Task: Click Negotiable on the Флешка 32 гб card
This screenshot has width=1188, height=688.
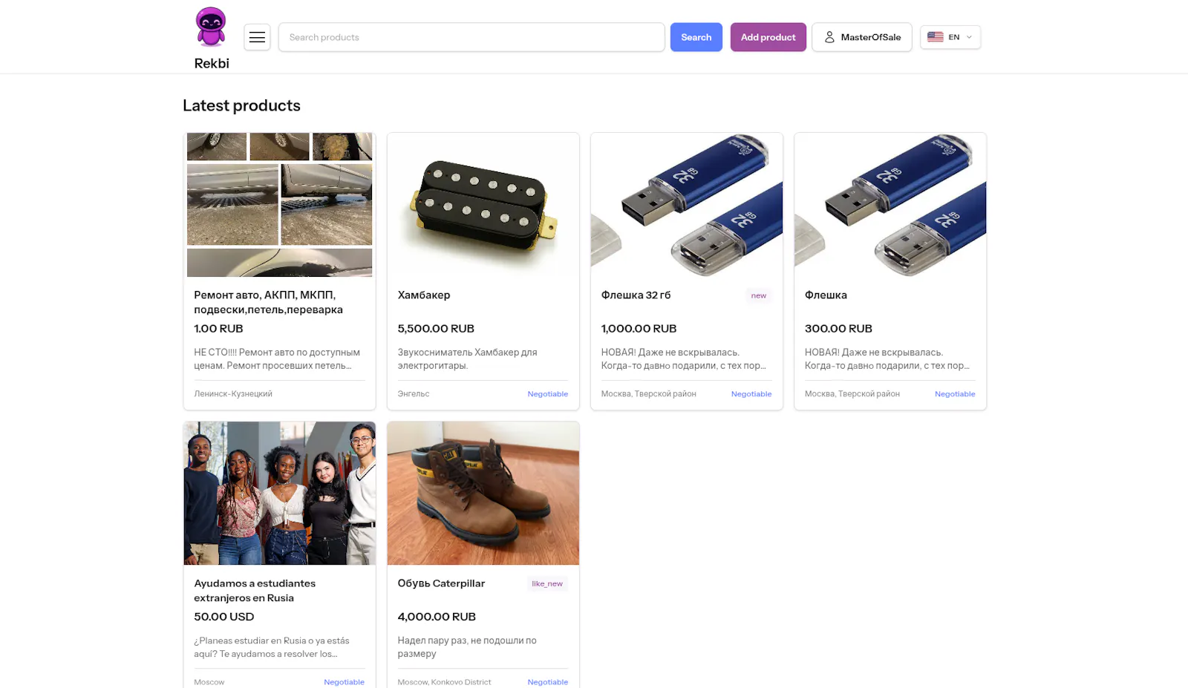Action: point(751,394)
